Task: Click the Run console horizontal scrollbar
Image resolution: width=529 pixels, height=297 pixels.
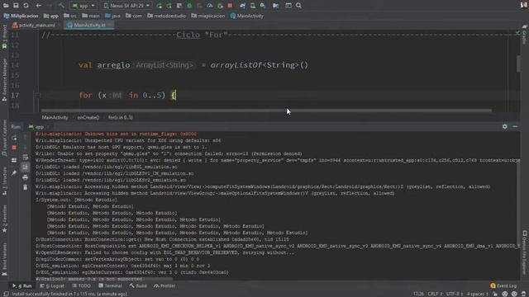Action: point(105,279)
